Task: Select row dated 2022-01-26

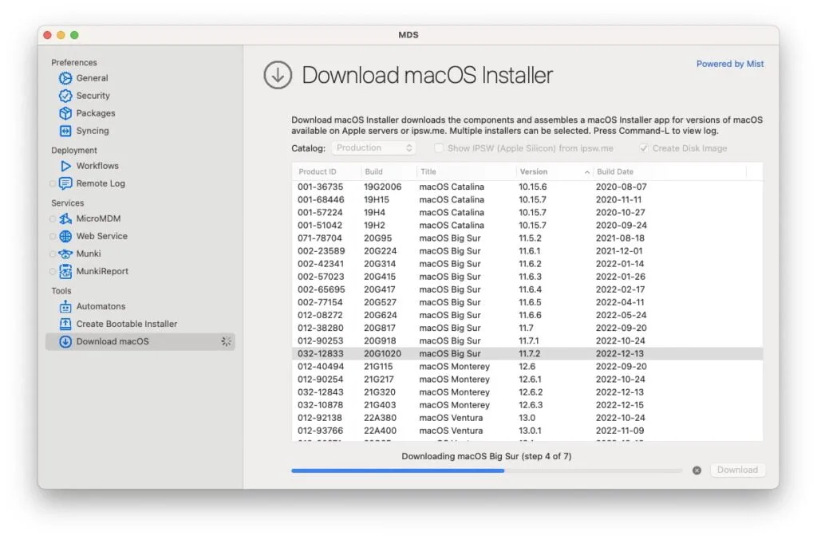Action: pyautogui.click(x=527, y=277)
